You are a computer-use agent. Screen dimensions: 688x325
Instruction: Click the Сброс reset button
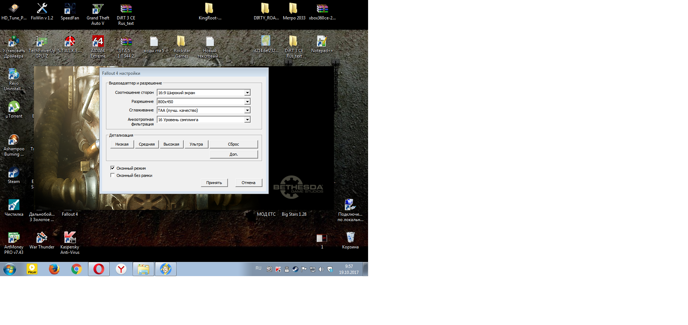click(234, 144)
